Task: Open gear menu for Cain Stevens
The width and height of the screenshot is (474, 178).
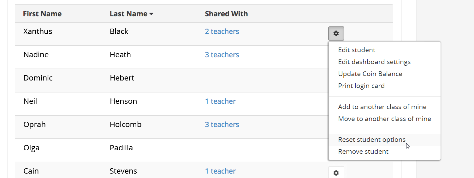Action: (x=336, y=173)
